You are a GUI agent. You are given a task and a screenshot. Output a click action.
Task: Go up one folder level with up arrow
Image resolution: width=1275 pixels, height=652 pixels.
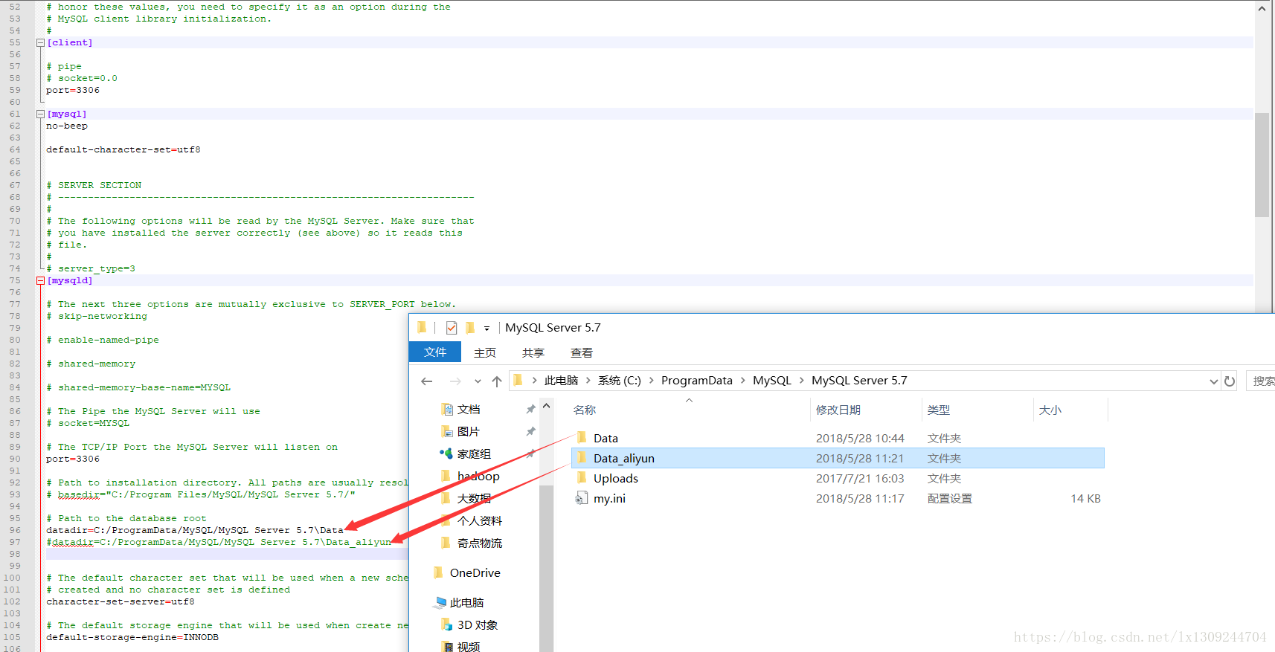pyautogui.click(x=497, y=381)
